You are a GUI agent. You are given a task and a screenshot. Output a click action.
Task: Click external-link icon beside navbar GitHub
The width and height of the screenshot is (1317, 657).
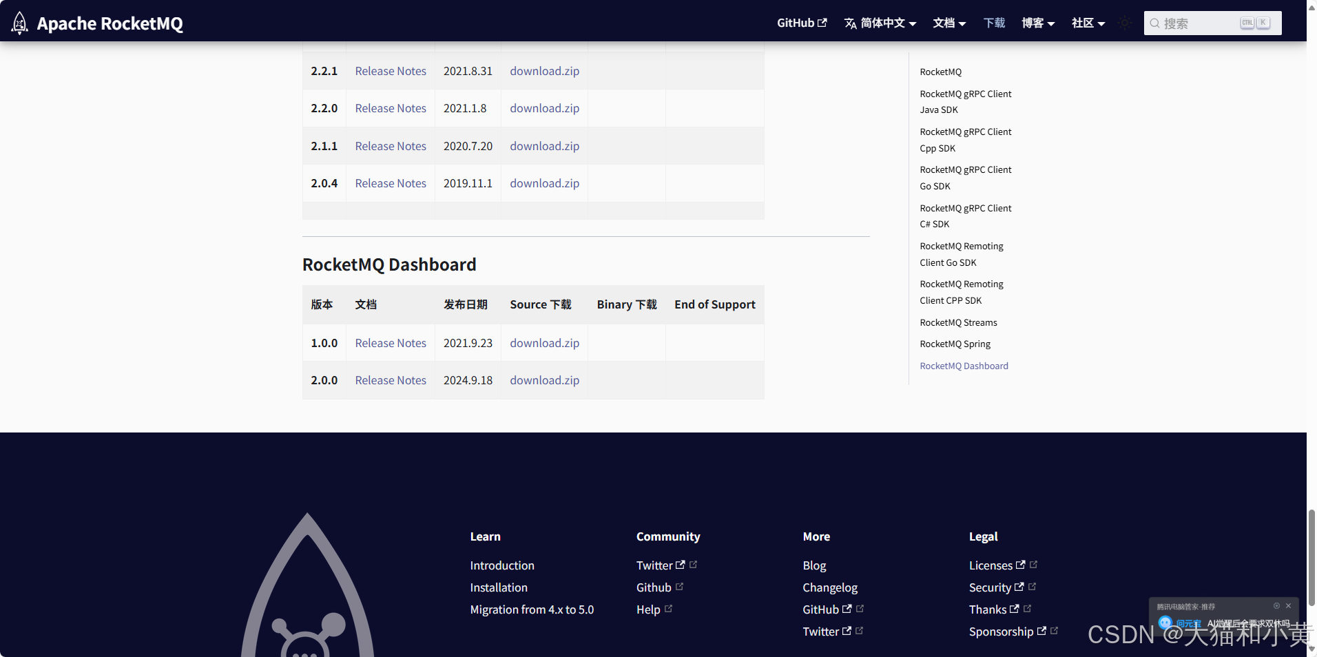point(822,23)
